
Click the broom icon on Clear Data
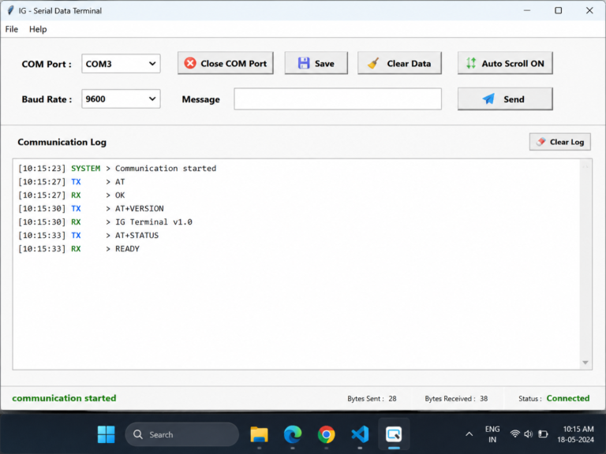(x=373, y=63)
